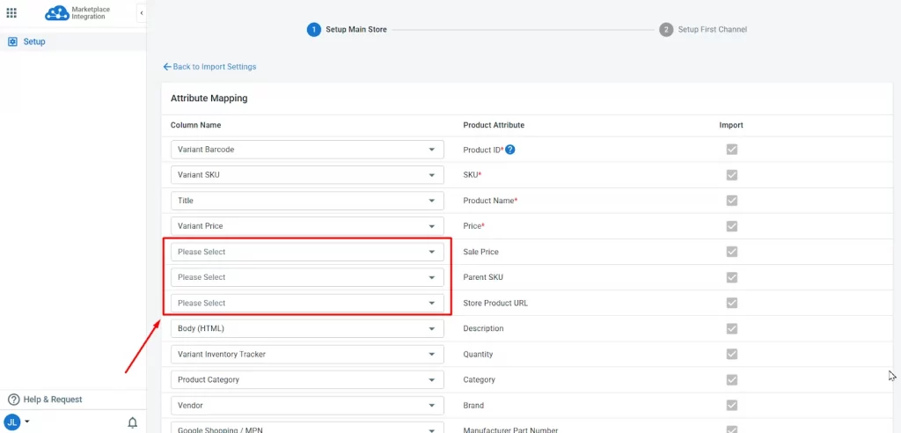Open the Variant Inventory Tracker dropdown
This screenshot has height=433, width=901.
point(307,354)
